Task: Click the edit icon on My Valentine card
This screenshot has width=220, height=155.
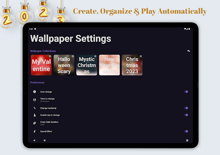Action: [50, 56]
